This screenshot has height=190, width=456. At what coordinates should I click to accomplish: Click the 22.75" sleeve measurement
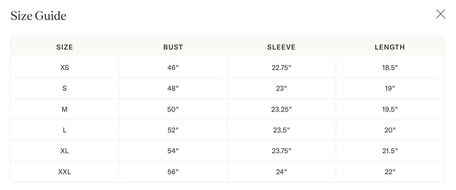(281, 68)
